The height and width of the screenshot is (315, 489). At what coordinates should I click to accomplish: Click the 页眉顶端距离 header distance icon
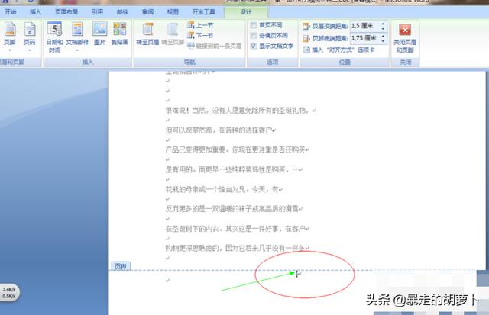click(x=306, y=26)
